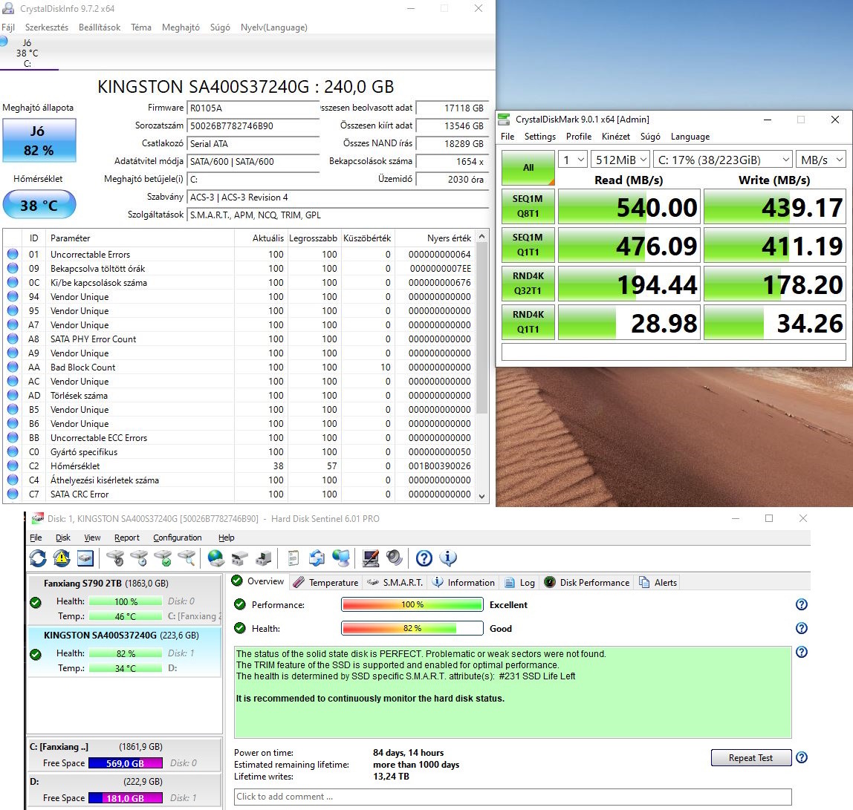Screen dimensions: 853x810
Task: Click the SEQ1M Q8T1 test button
Action: click(528, 207)
